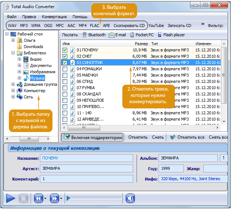Click Отметить все button
231x209 pixels.
point(187,137)
